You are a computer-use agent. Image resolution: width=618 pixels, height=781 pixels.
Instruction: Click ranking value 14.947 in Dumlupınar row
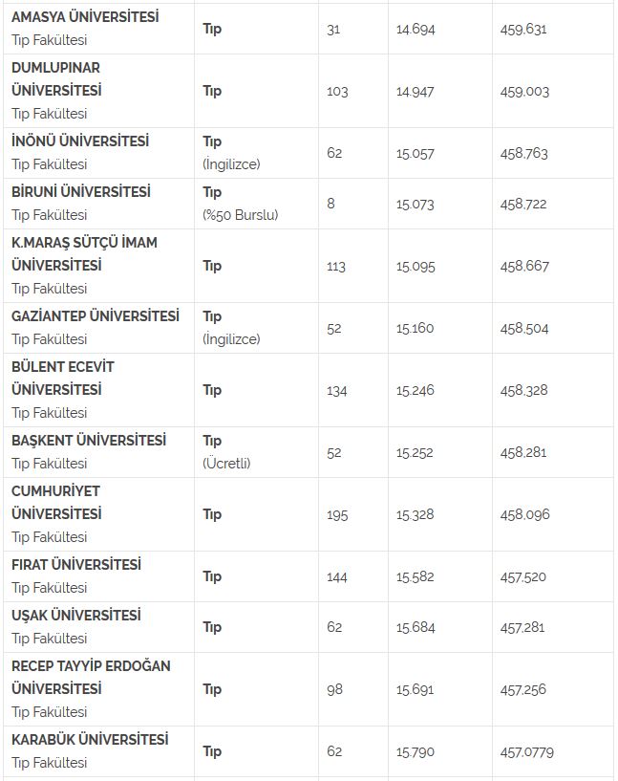416,92
